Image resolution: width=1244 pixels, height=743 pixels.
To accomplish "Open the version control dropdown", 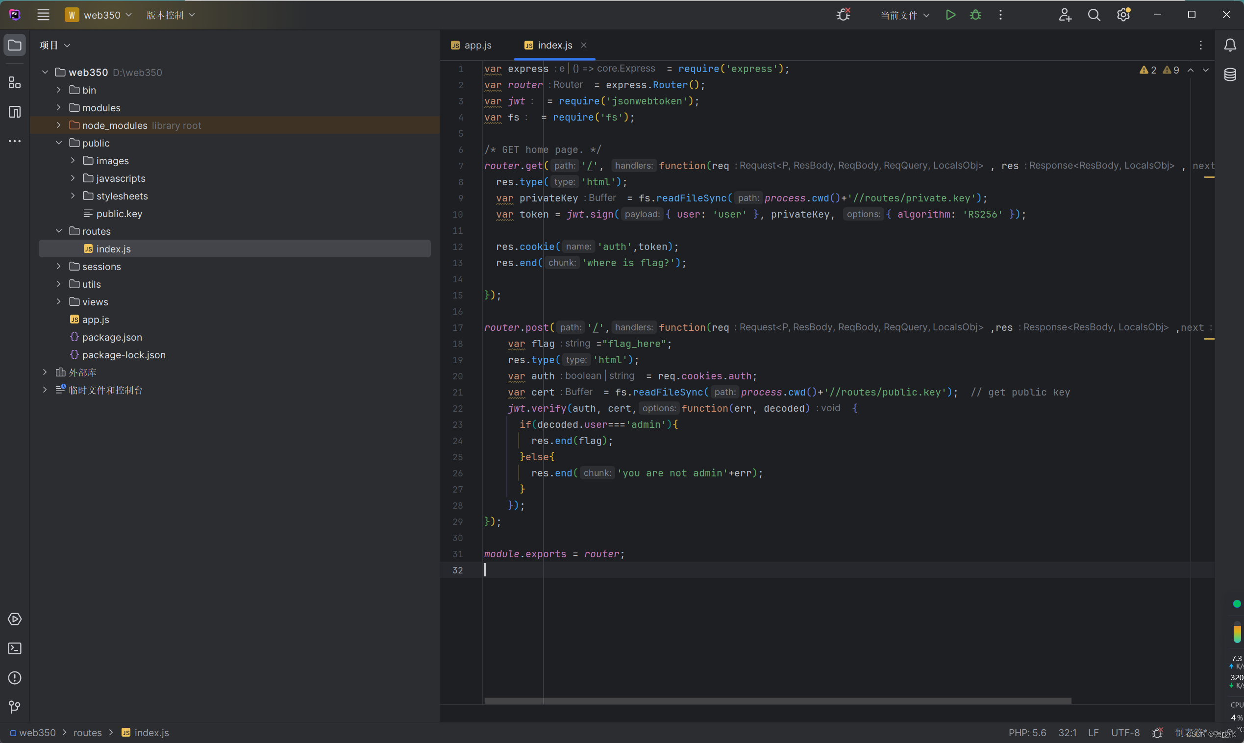I will (170, 15).
